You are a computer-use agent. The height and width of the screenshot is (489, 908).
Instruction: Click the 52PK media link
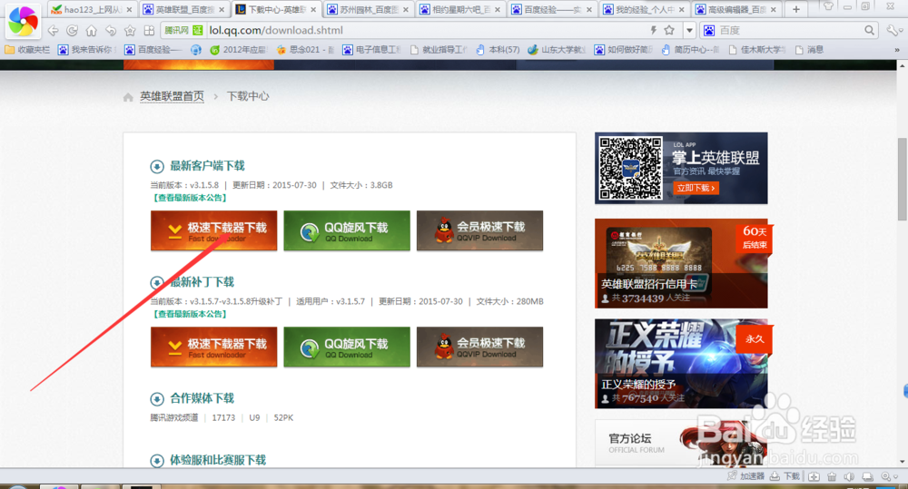(x=283, y=418)
